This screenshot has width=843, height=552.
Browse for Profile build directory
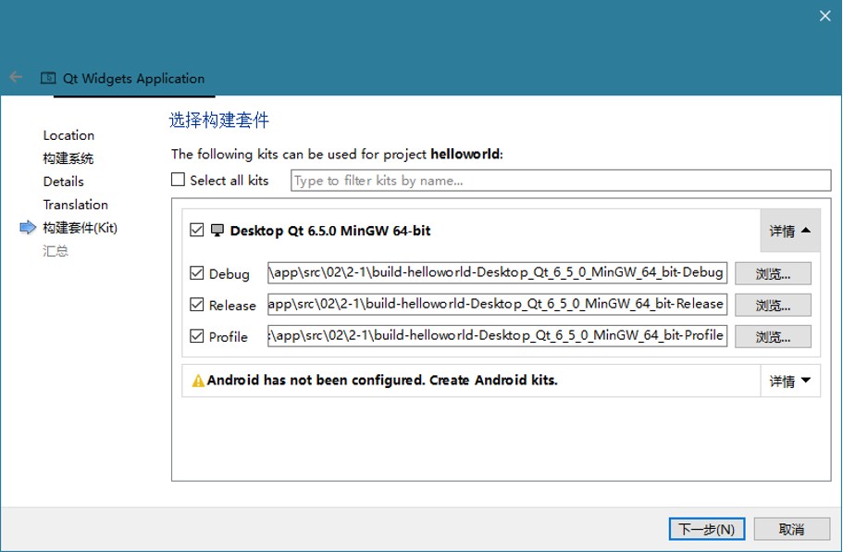773,337
